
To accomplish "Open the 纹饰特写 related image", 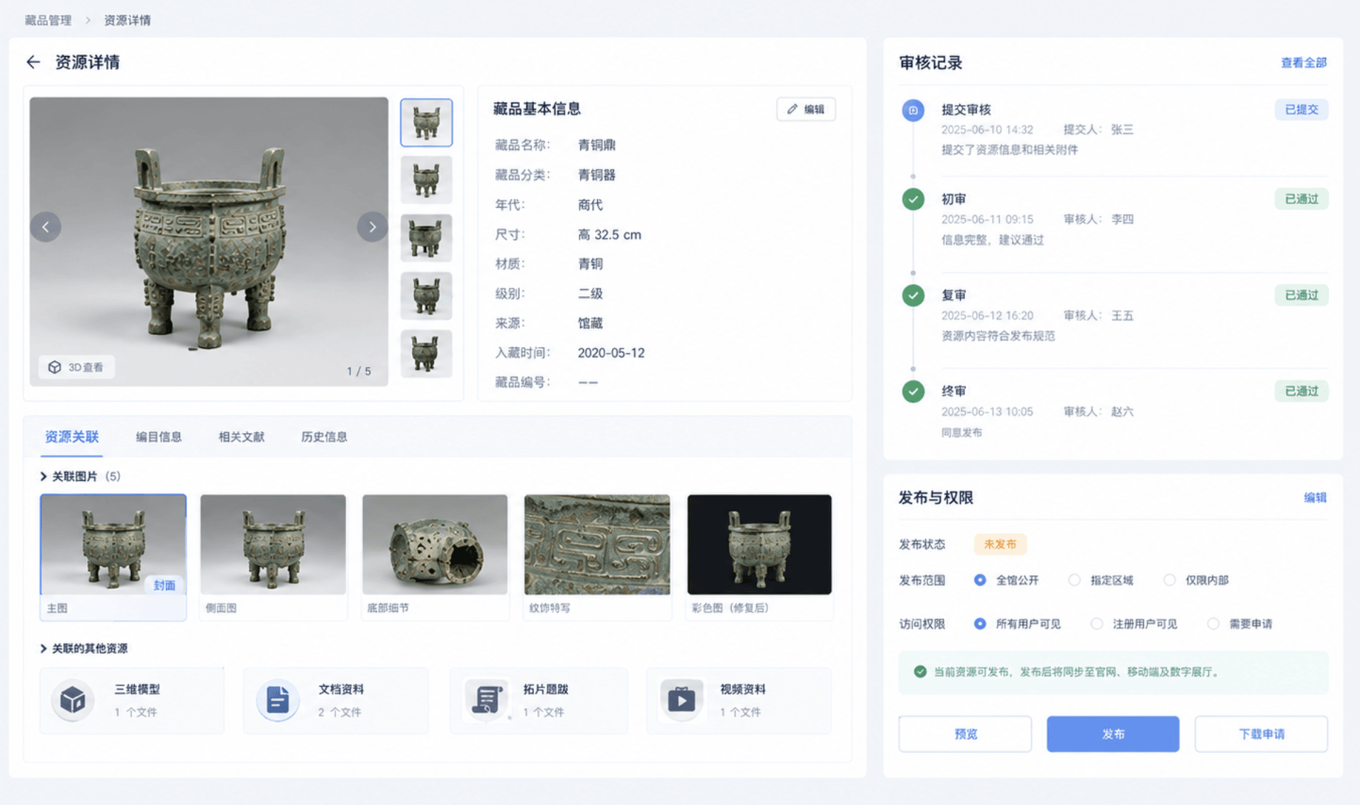I will click(597, 557).
